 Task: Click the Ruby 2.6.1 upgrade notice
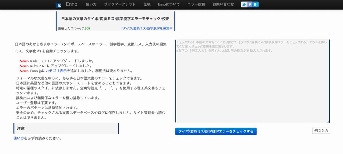[x=56, y=66]
